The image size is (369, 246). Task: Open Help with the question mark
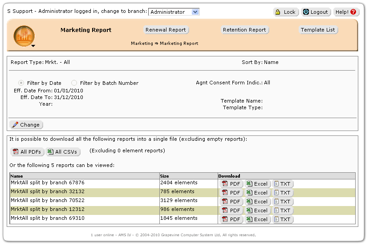click(x=346, y=12)
